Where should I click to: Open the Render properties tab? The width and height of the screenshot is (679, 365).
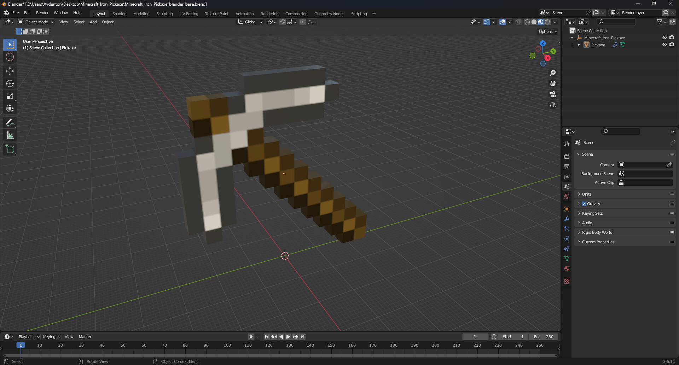point(567,156)
